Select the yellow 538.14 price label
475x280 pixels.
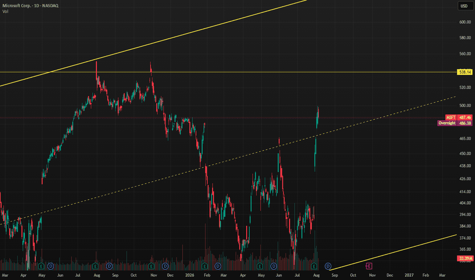465,72
